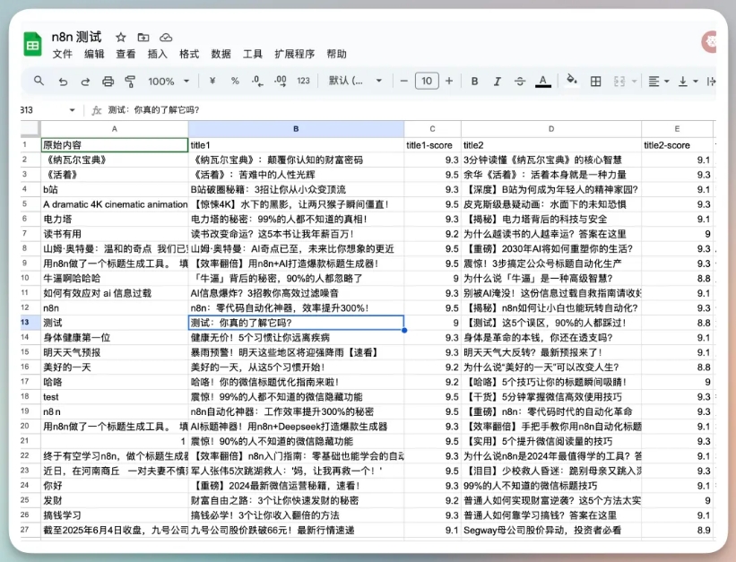Viewport: 736px width, 562px height.
Task: Click the undo arrow icon
Action: [x=63, y=82]
